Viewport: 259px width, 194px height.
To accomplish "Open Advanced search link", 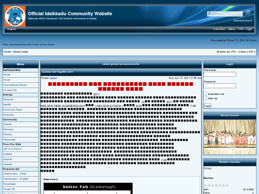I will [x=243, y=21].
